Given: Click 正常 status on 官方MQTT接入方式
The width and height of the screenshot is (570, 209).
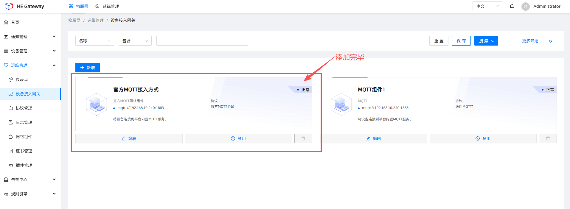Looking at the screenshot, I should click(x=303, y=90).
